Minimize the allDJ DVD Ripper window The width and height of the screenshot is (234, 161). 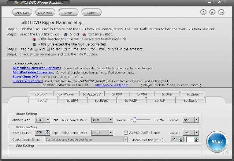click(209, 2)
